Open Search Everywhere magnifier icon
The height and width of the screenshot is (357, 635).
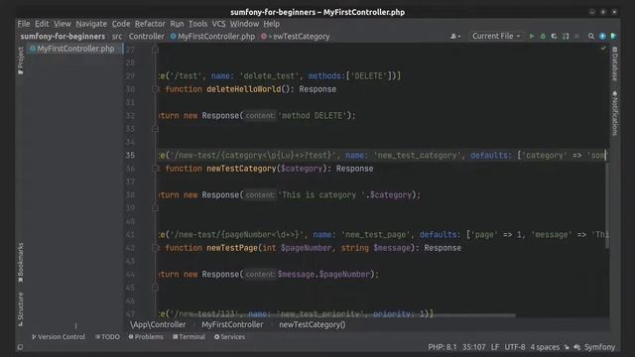point(591,37)
